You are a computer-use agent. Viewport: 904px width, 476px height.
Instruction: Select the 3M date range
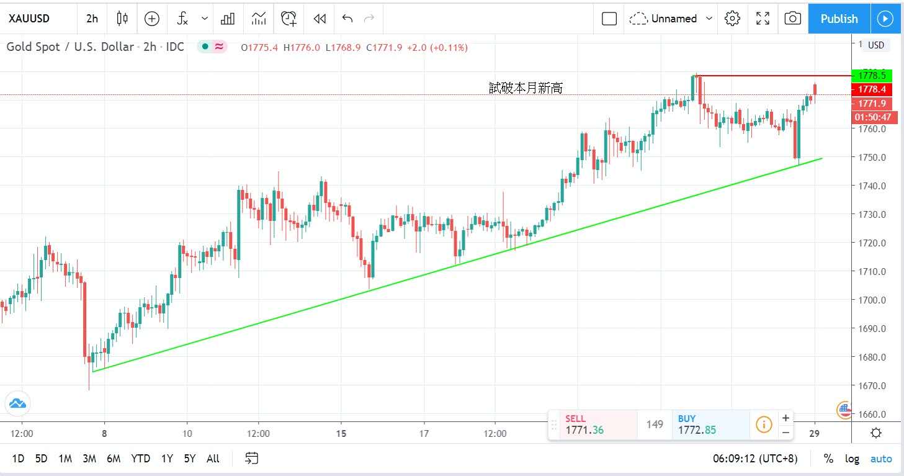pos(89,459)
